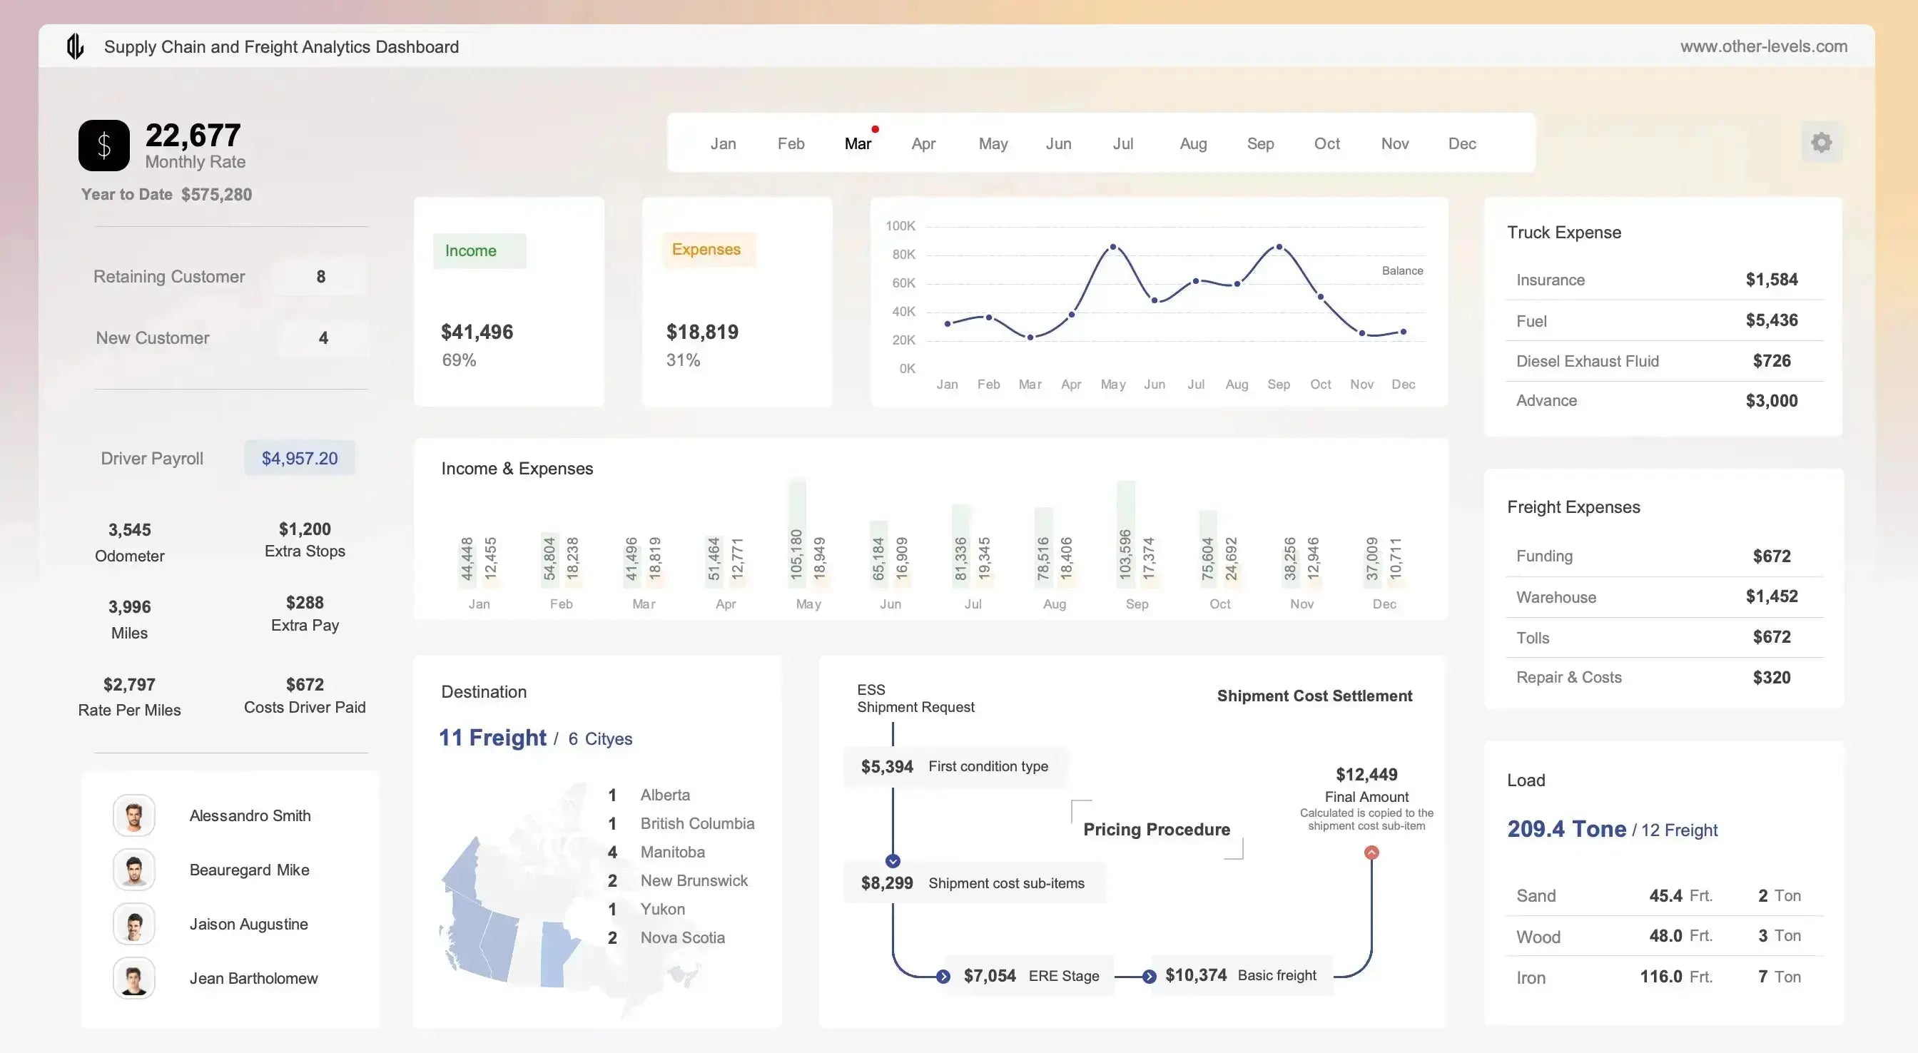Click the red up-arrow marker near Final Amount
Image resolution: width=1918 pixels, height=1053 pixels.
coord(1371,853)
